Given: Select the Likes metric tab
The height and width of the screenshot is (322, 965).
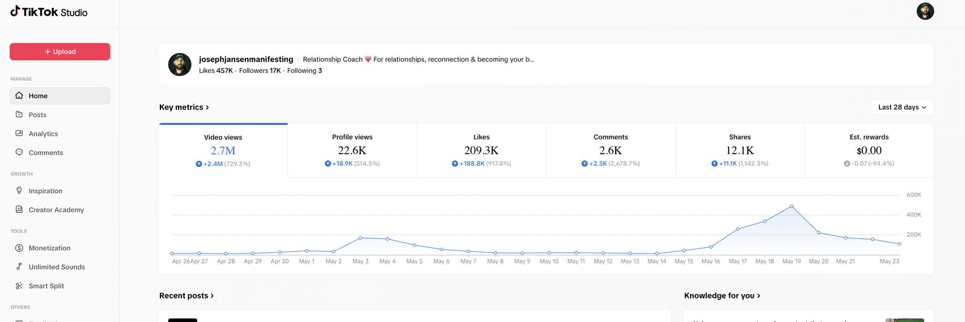Looking at the screenshot, I should [x=481, y=150].
